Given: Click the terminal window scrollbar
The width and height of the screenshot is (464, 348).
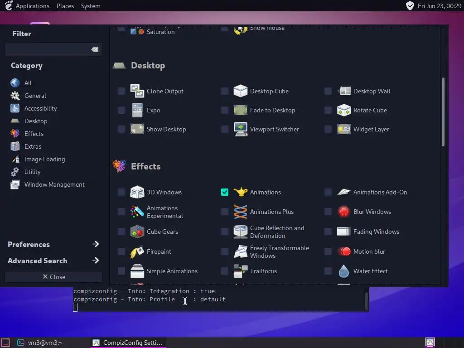Looking at the screenshot, I should point(366,300).
